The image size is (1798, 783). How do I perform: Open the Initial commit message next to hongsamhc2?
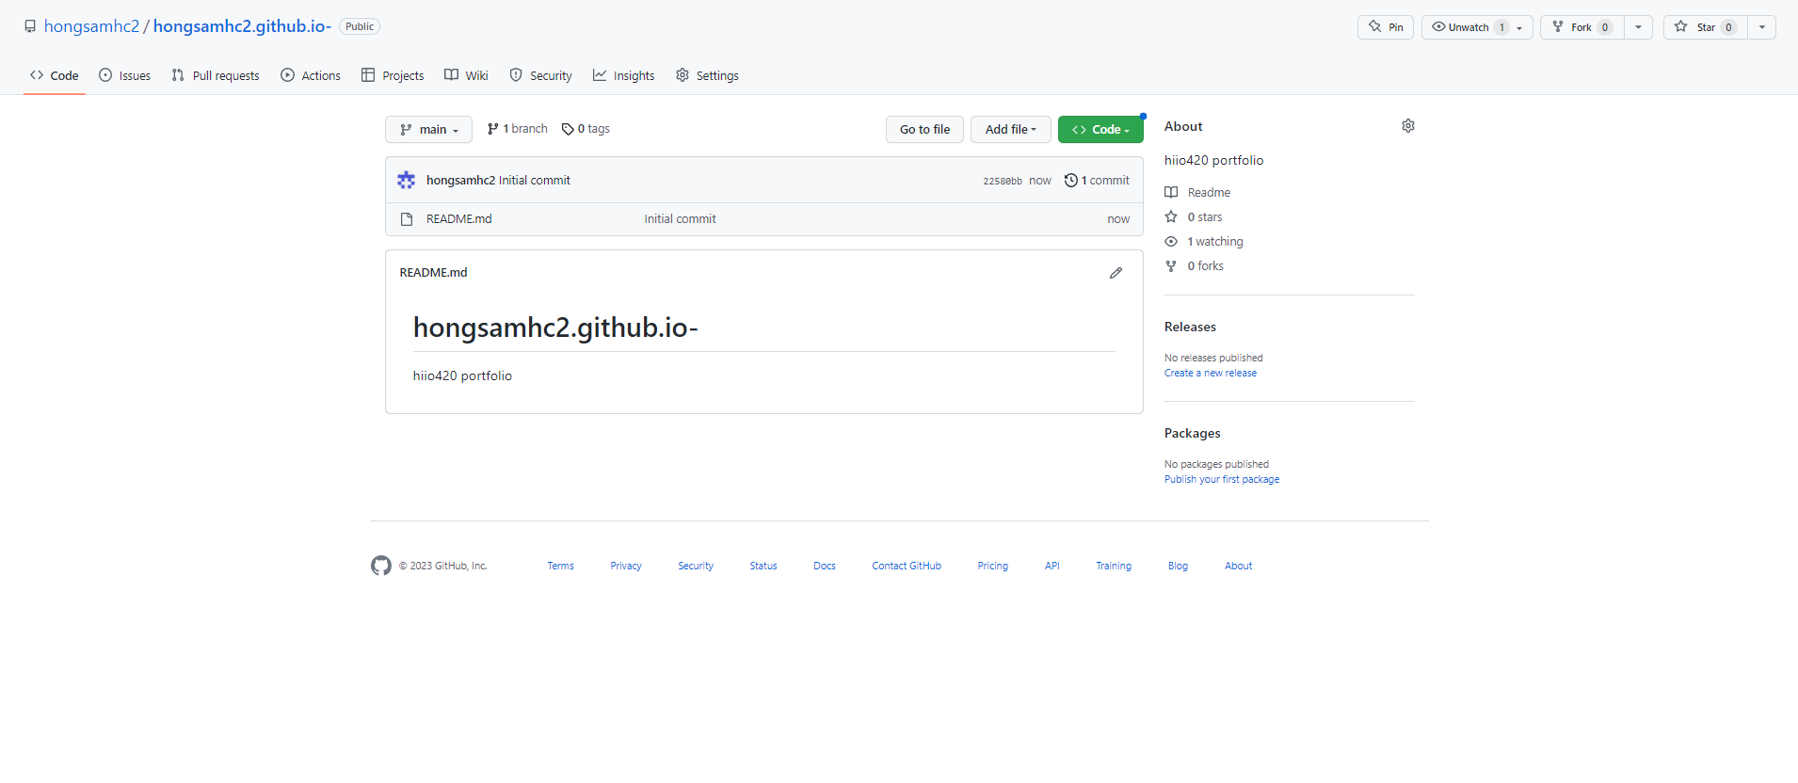pyautogui.click(x=535, y=180)
